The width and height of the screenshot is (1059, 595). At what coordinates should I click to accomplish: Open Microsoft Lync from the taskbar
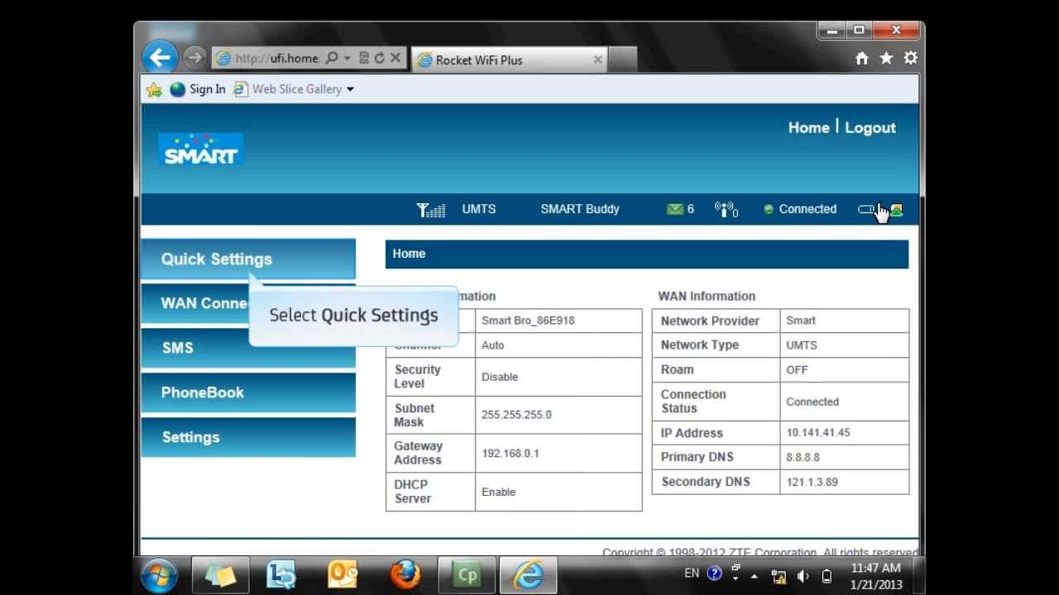tap(281, 575)
